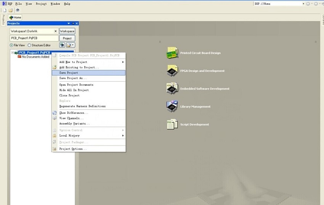Image resolution: width=324 pixels, height=205 pixels.
Task: Choose Save Project As from context menu
Action: 88,78
